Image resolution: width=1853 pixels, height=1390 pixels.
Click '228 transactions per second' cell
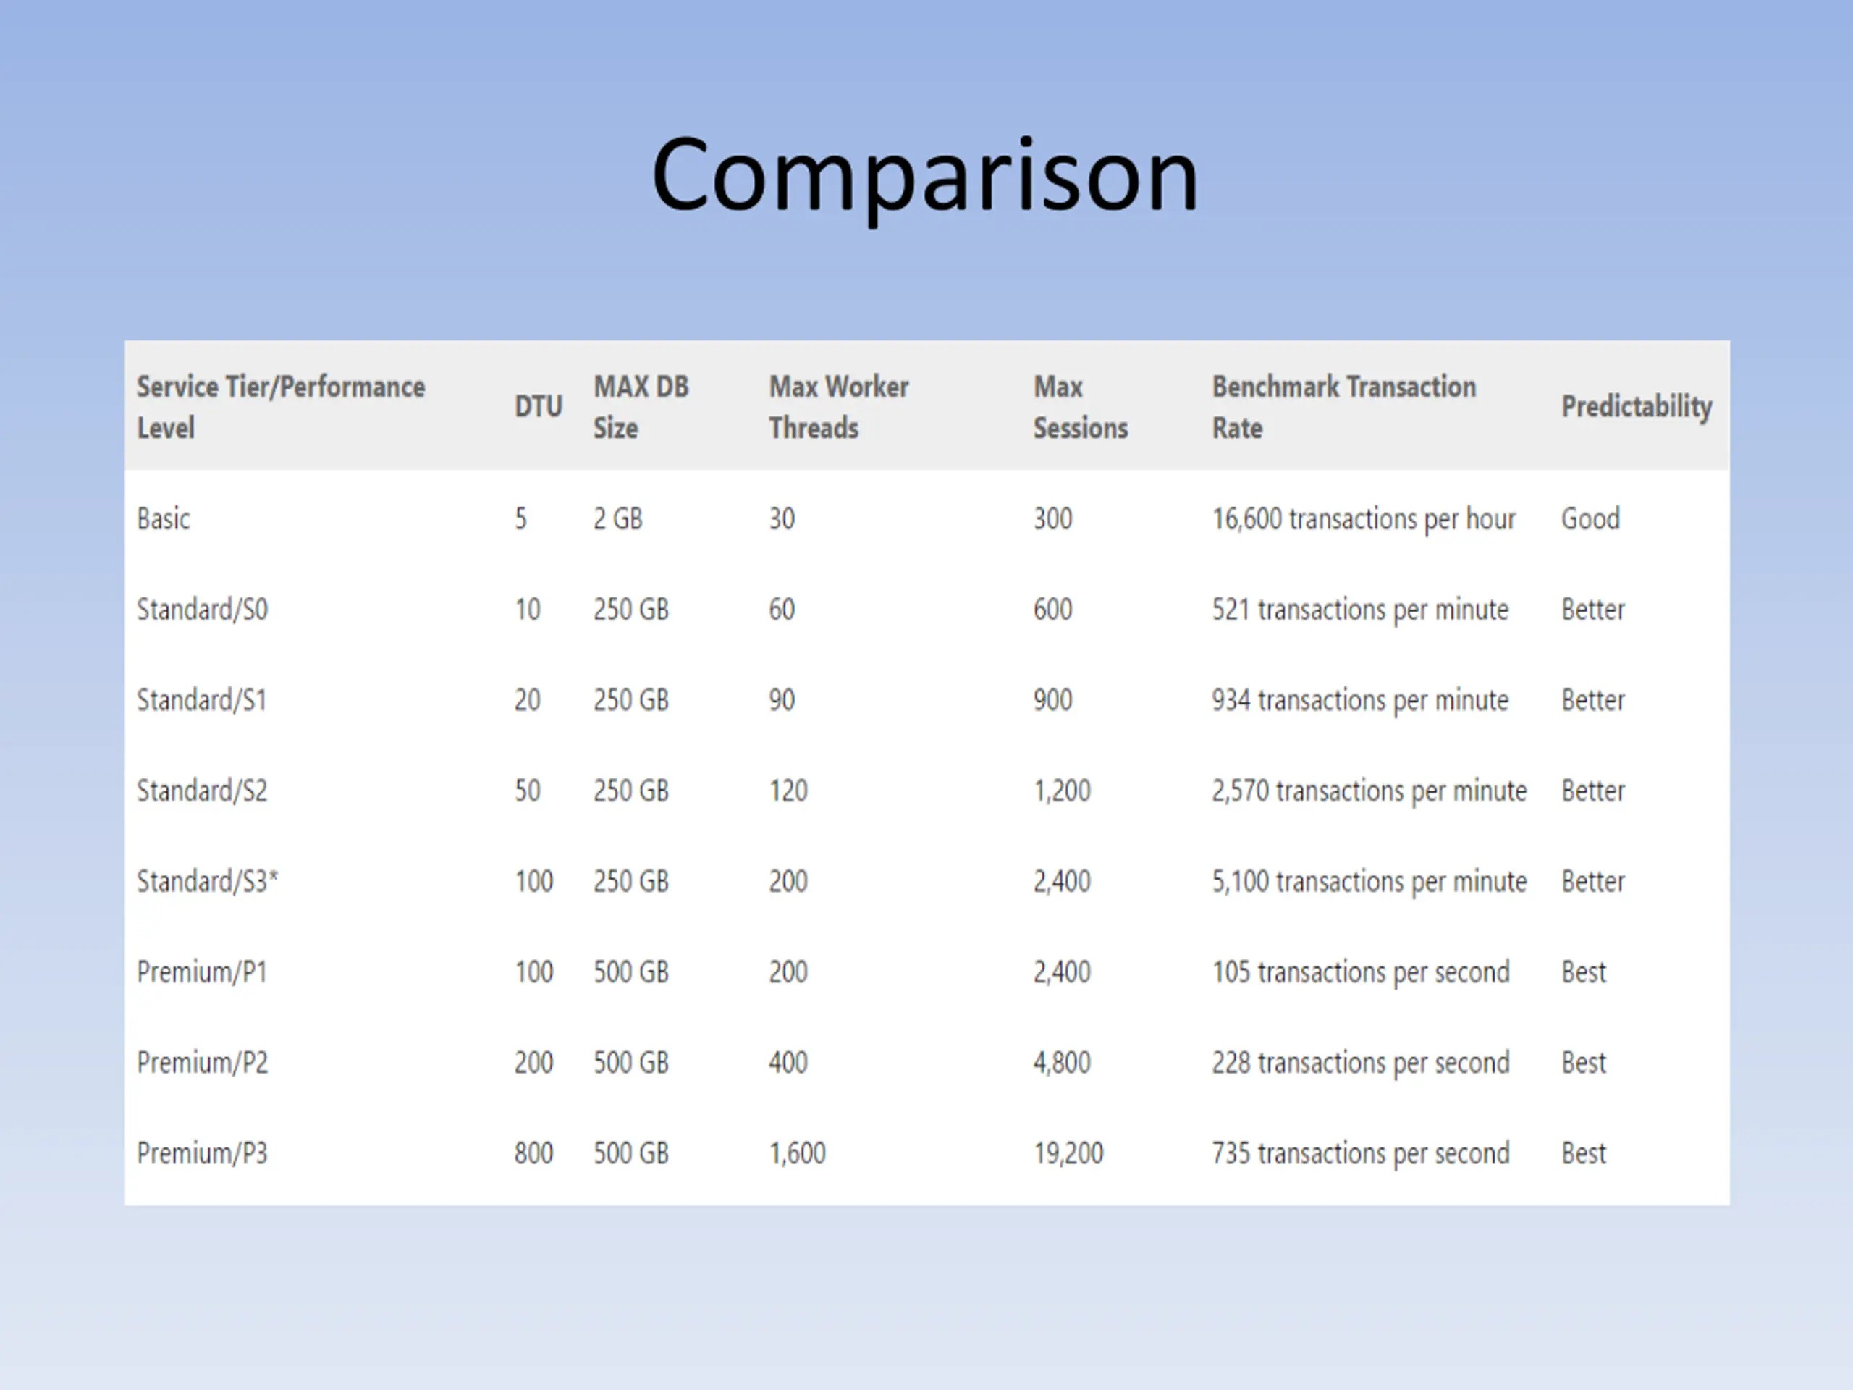point(1360,1063)
